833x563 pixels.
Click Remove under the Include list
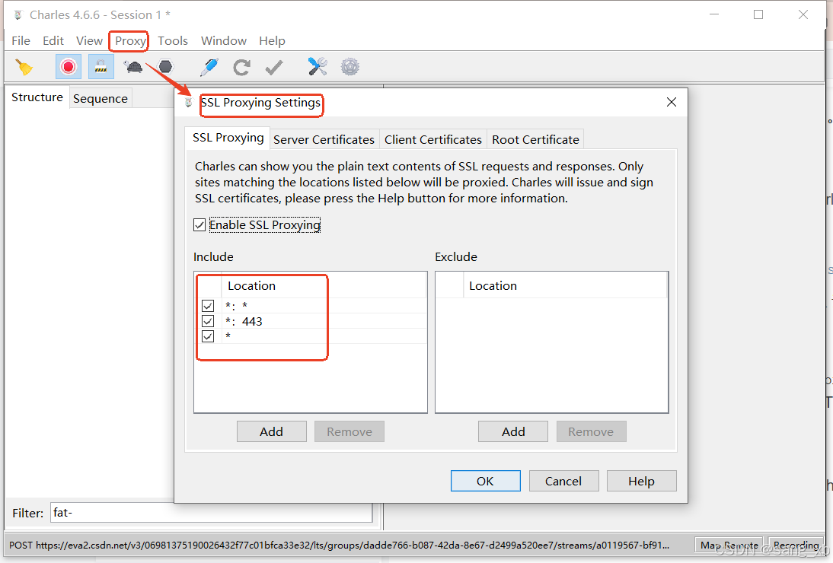349,431
